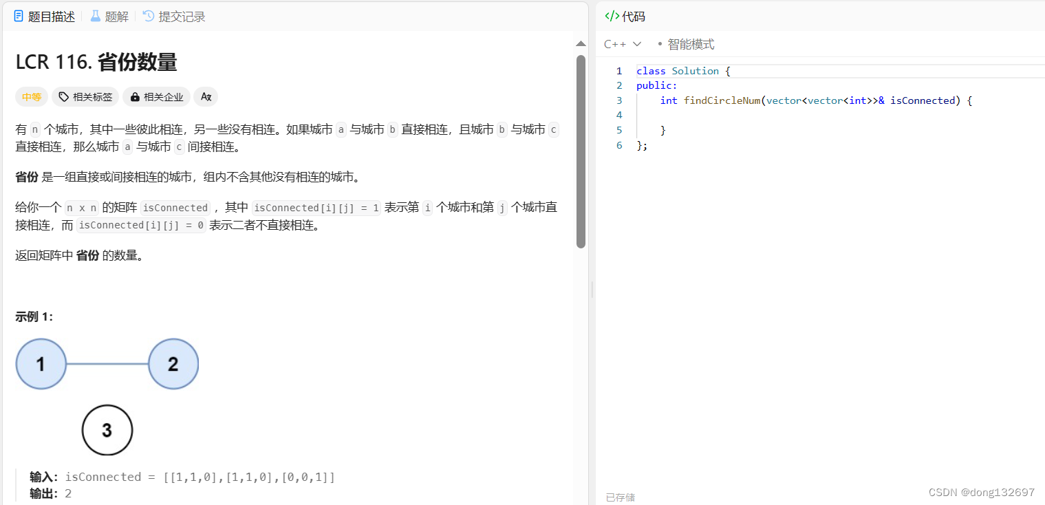Click node 3 in the example graph
This screenshot has width=1045, height=505.
[107, 430]
